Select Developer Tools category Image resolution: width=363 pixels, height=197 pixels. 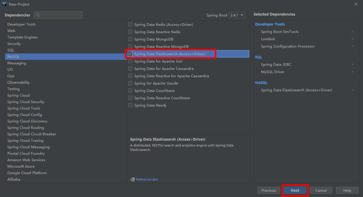coord(66,24)
